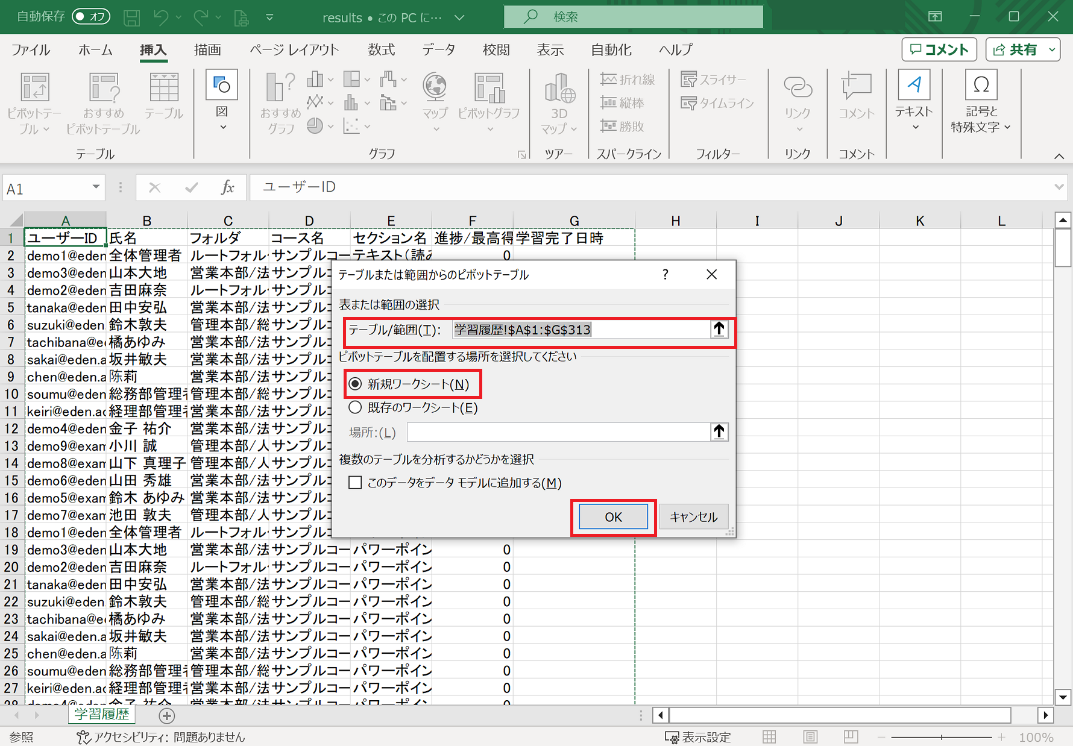Click the PivotTable icon in ribbon
The image size is (1073, 746).
(x=34, y=103)
